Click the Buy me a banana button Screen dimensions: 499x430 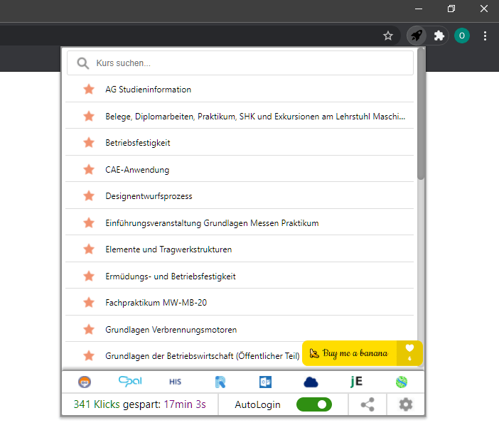point(350,353)
